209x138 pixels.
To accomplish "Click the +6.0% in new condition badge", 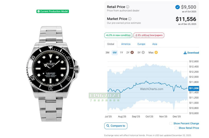I will click(x=118, y=35).
